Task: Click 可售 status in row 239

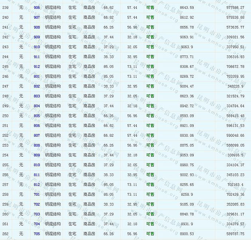Action: coord(150,8)
